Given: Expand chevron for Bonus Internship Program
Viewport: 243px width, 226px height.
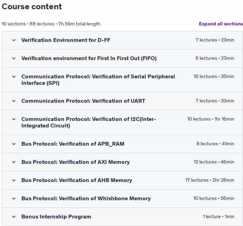Looking at the screenshot, I should point(14,217).
